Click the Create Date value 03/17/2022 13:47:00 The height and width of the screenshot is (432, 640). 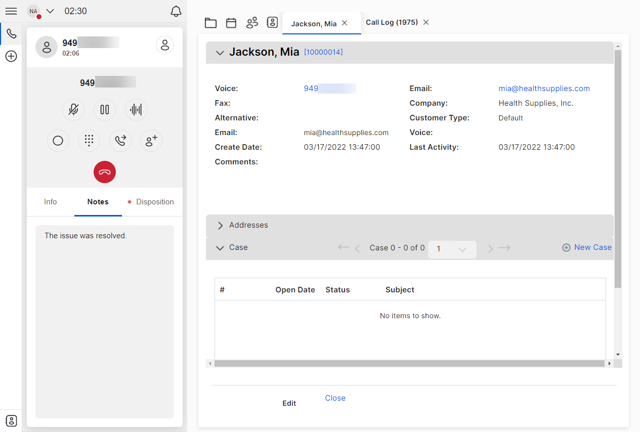click(x=342, y=147)
